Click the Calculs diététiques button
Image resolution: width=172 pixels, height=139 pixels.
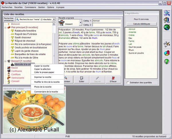(x=142, y=24)
